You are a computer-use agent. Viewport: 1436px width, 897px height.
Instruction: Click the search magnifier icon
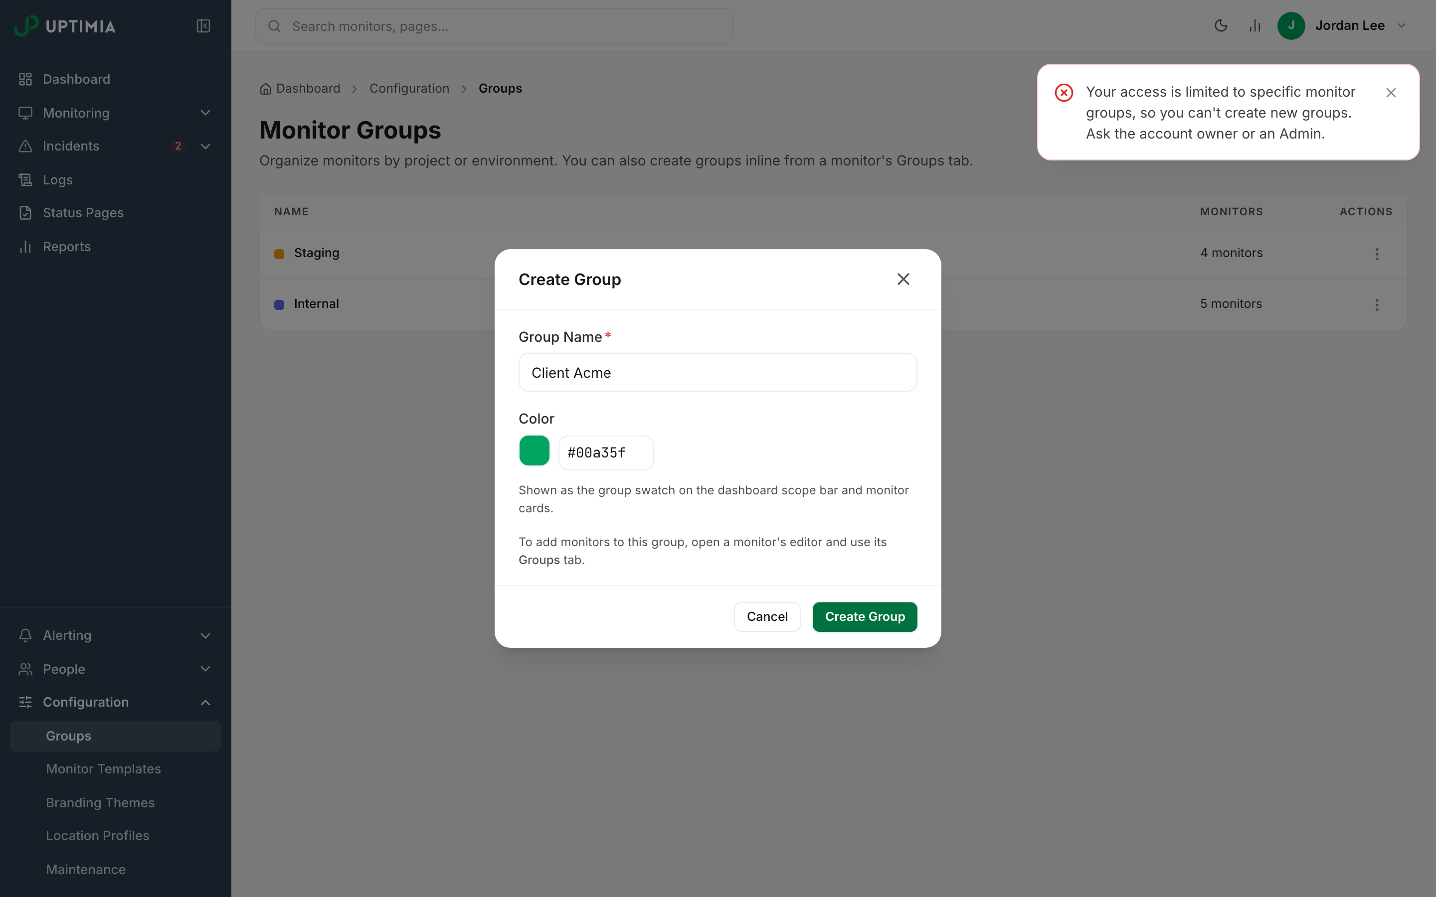click(x=274, y=26)
